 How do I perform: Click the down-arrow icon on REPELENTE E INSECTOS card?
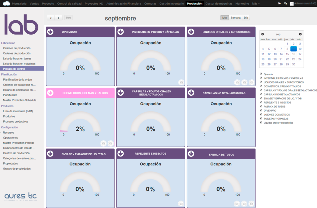[x=121, y=154]
